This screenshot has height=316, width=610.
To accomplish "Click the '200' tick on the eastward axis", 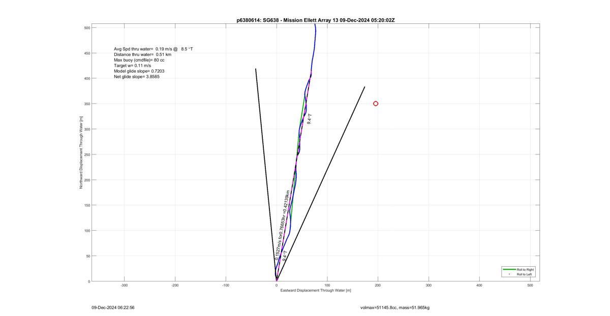I will [378, 285].
